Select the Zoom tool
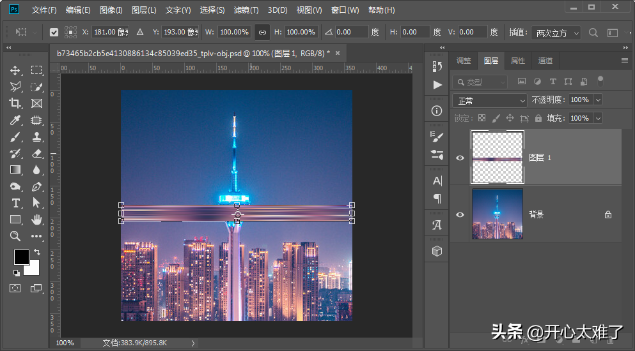Screen dimensions: 635x351 (x=15, y=235)
